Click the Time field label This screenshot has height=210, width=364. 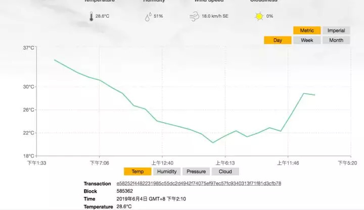pos(89,199)
